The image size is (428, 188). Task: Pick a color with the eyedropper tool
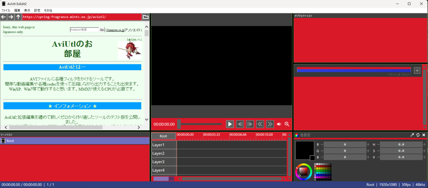click(412, 135)
